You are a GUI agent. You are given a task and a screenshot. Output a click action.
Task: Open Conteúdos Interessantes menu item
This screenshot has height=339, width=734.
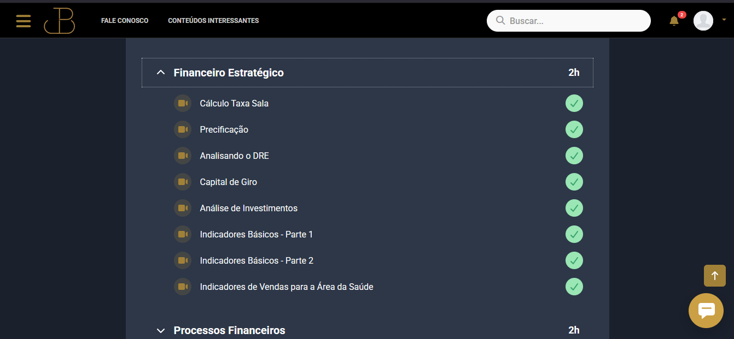[x=213, y=21]
